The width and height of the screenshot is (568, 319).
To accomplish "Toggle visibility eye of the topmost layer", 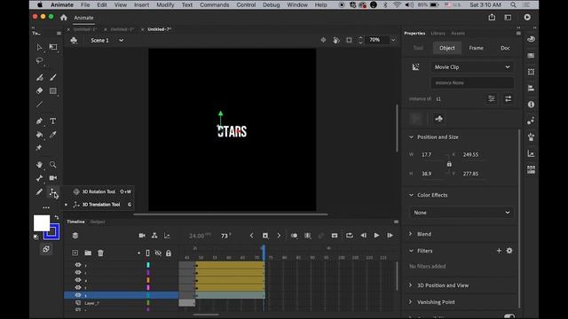I will pyautogui.click(x=78, y=265).
